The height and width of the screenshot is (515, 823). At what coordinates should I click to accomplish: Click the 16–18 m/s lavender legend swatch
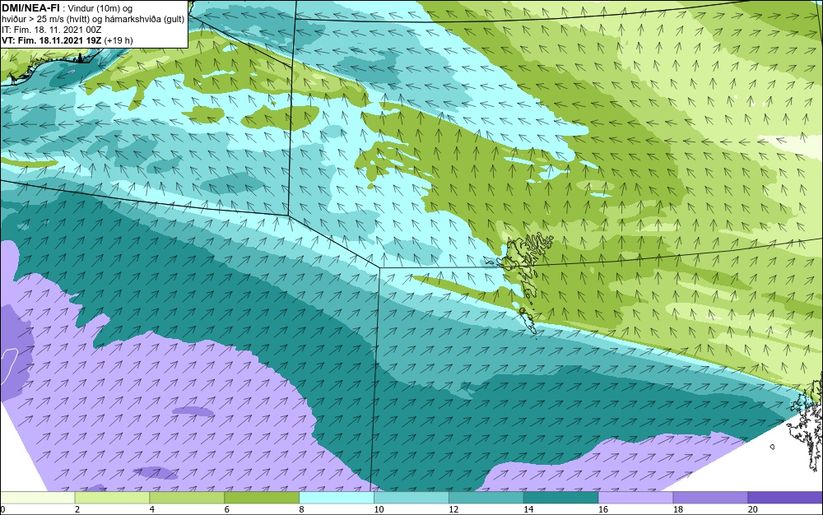(x=635, y=497)
